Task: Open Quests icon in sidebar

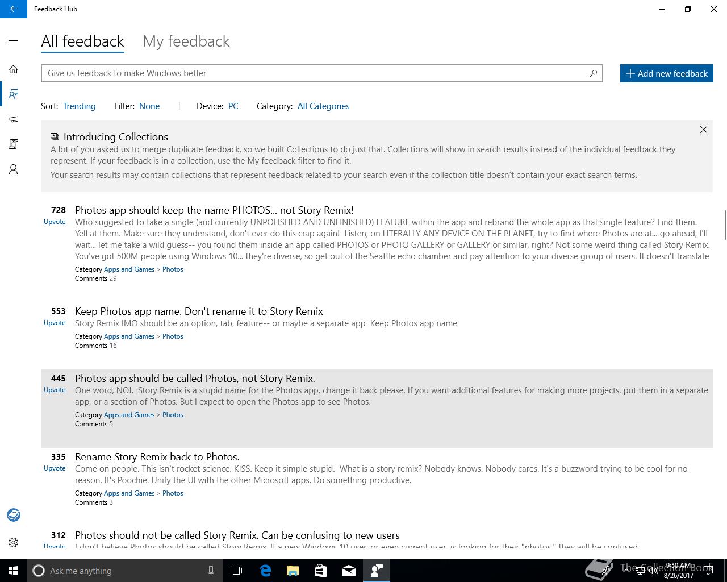Action: pos(14,144)
